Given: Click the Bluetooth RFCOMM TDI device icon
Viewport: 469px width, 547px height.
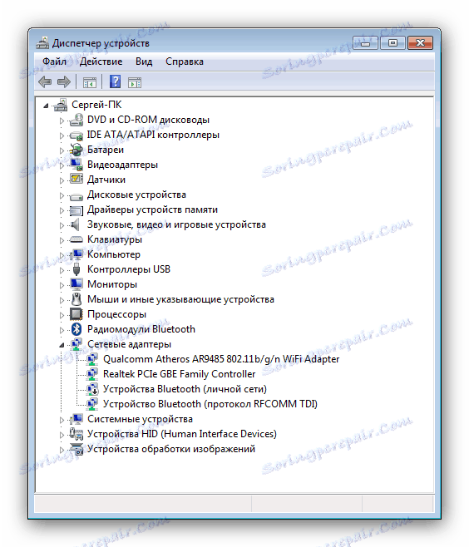Looking at the screenshot, I should point(92,404).
